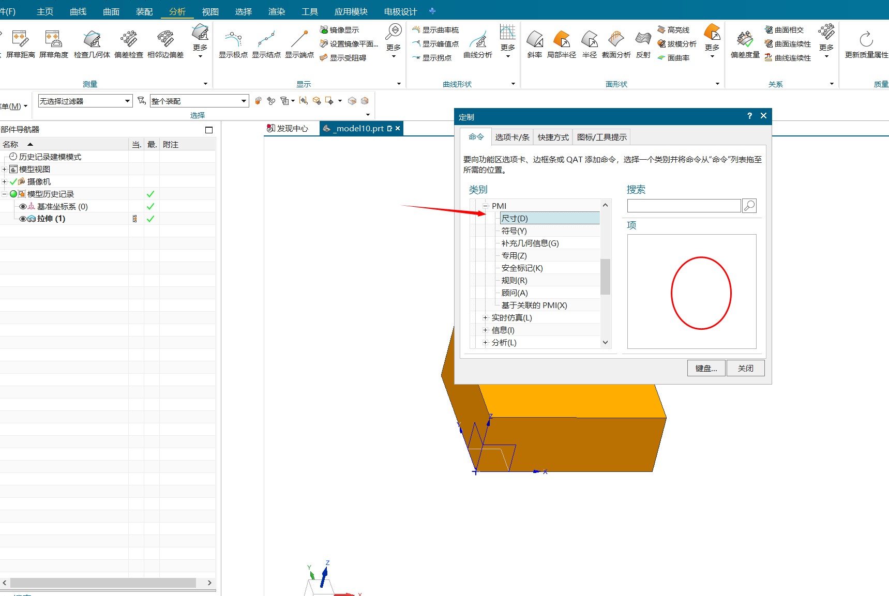Click the 曲线连续性 command

[788, 58]
